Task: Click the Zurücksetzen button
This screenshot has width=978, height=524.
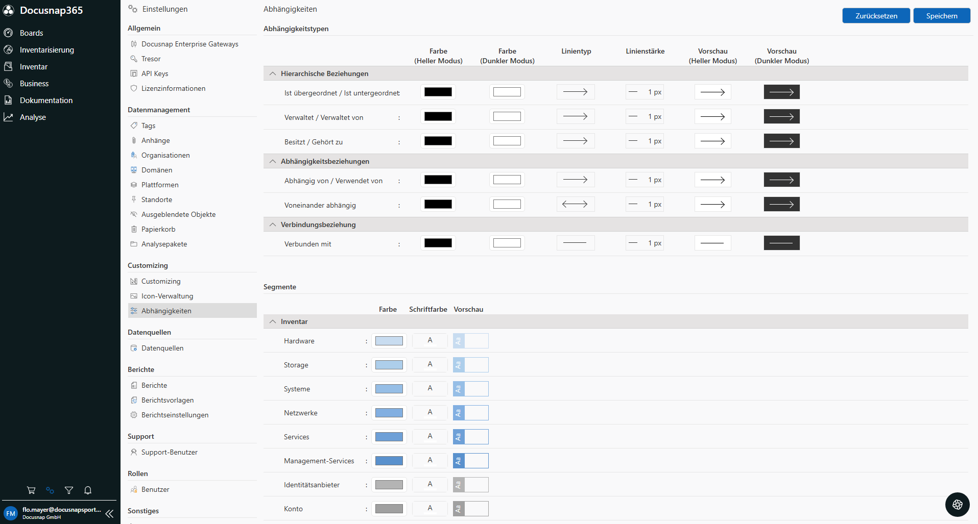Action: point(876,16)
